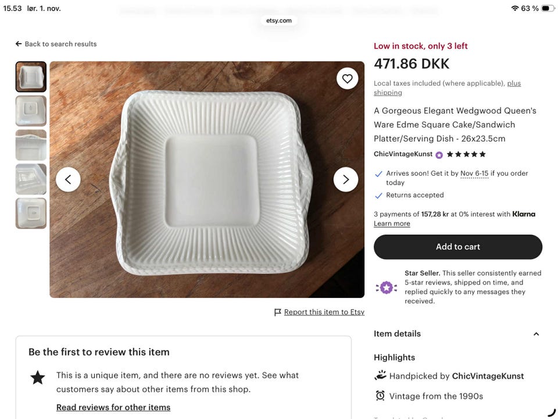The image size is (558, 419).
Task: Tap the five-star shop rating
Action: point(466,154)
